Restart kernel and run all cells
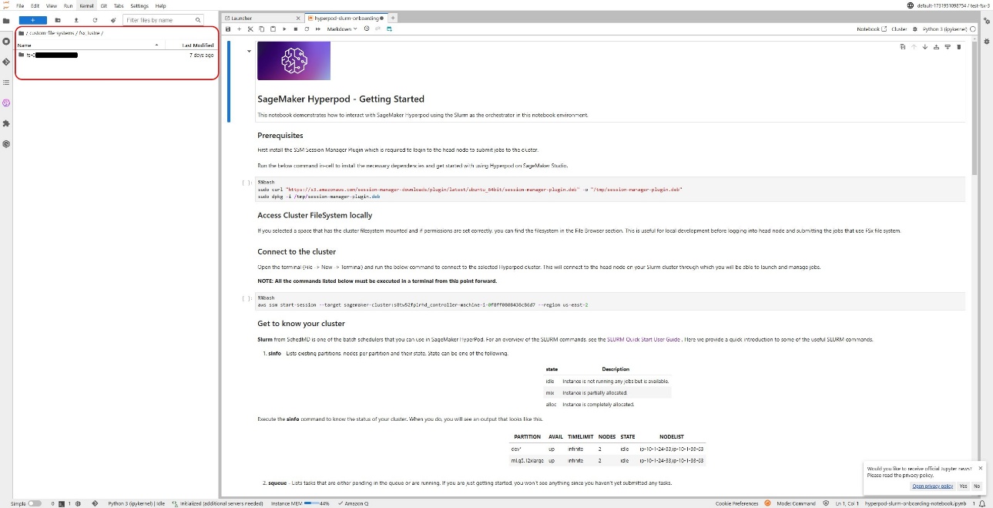The width and height of the screenshot is (993, 508). point(318,29)
